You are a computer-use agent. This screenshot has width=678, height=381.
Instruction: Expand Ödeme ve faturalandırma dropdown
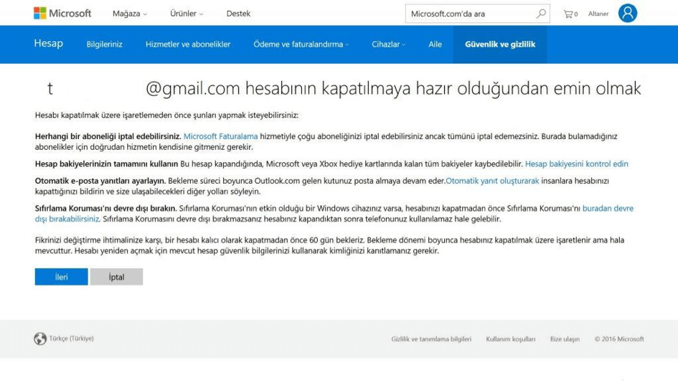301,44
